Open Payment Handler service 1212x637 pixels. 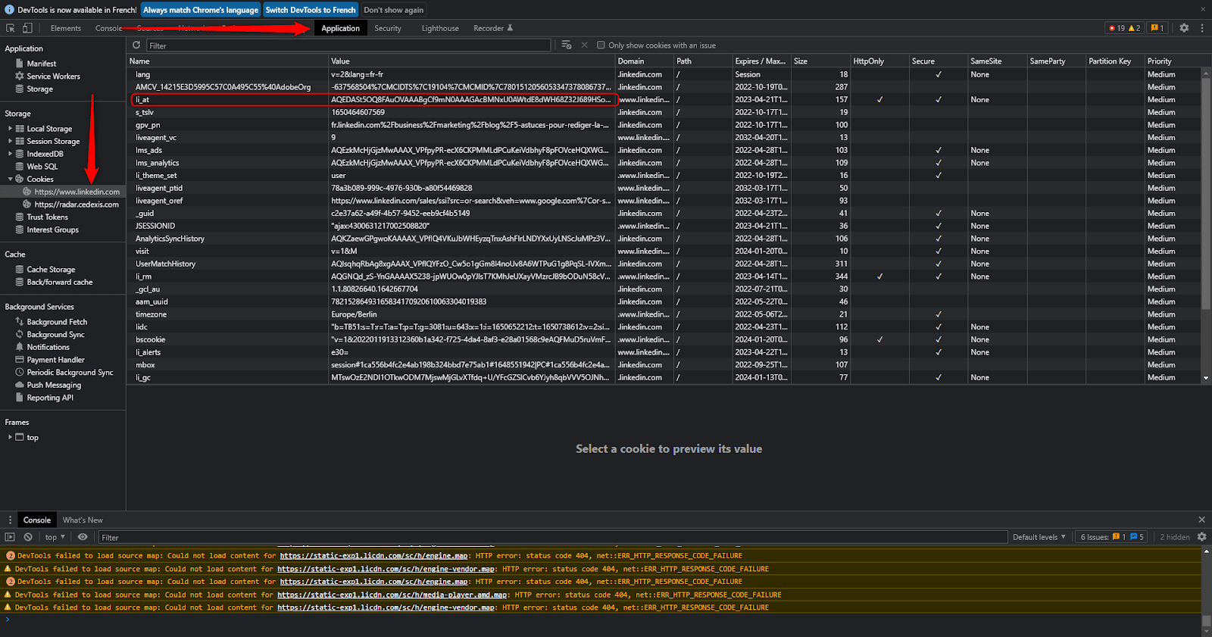pyautogui.click(x=55, y=360)
